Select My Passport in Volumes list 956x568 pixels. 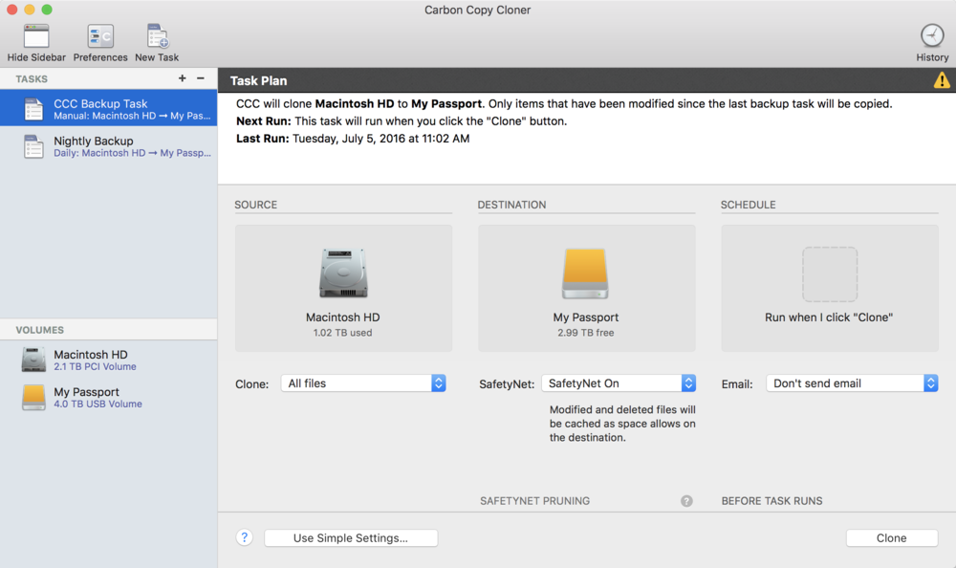coord(109,397)
